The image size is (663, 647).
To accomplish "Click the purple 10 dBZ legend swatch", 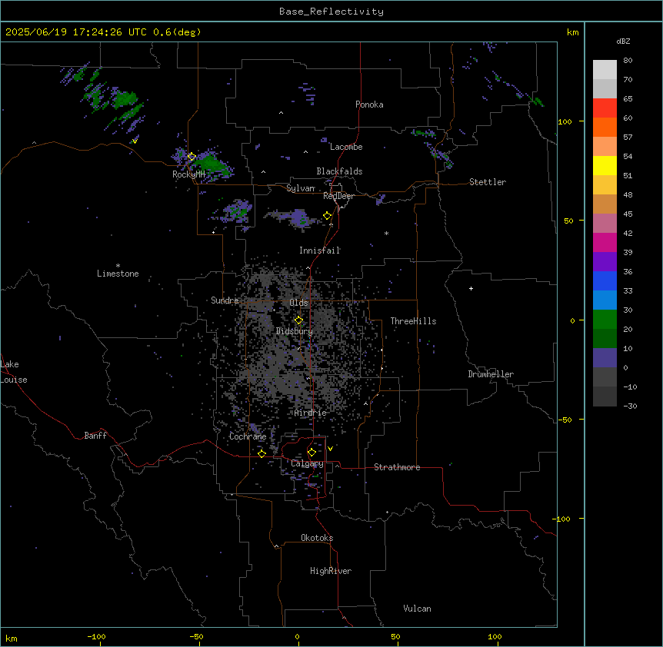I will tap(605, 358).
